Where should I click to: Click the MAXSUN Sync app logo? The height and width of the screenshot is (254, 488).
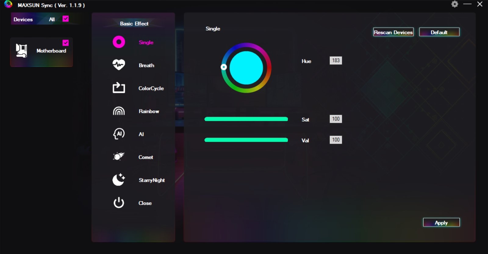pyautogui.click(x=8, y=4)
